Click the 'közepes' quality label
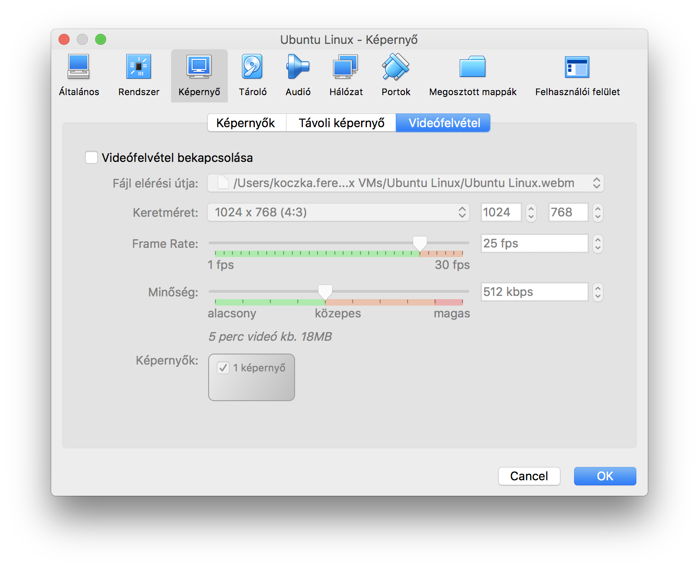 (338, 313)
